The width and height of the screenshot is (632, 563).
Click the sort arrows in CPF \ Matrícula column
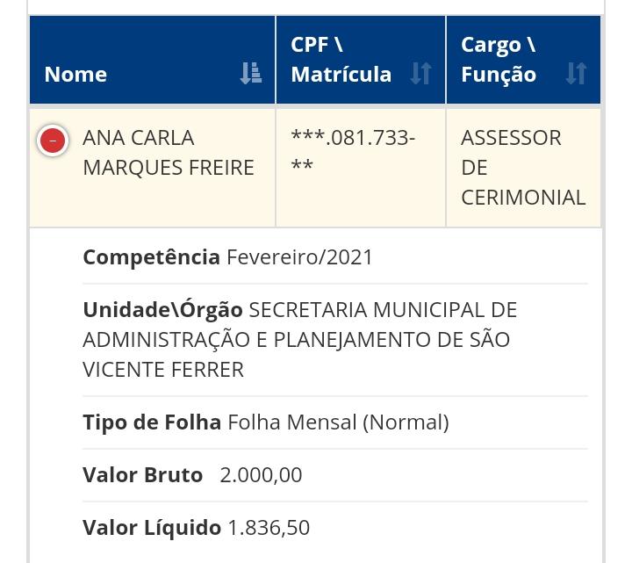420,74
